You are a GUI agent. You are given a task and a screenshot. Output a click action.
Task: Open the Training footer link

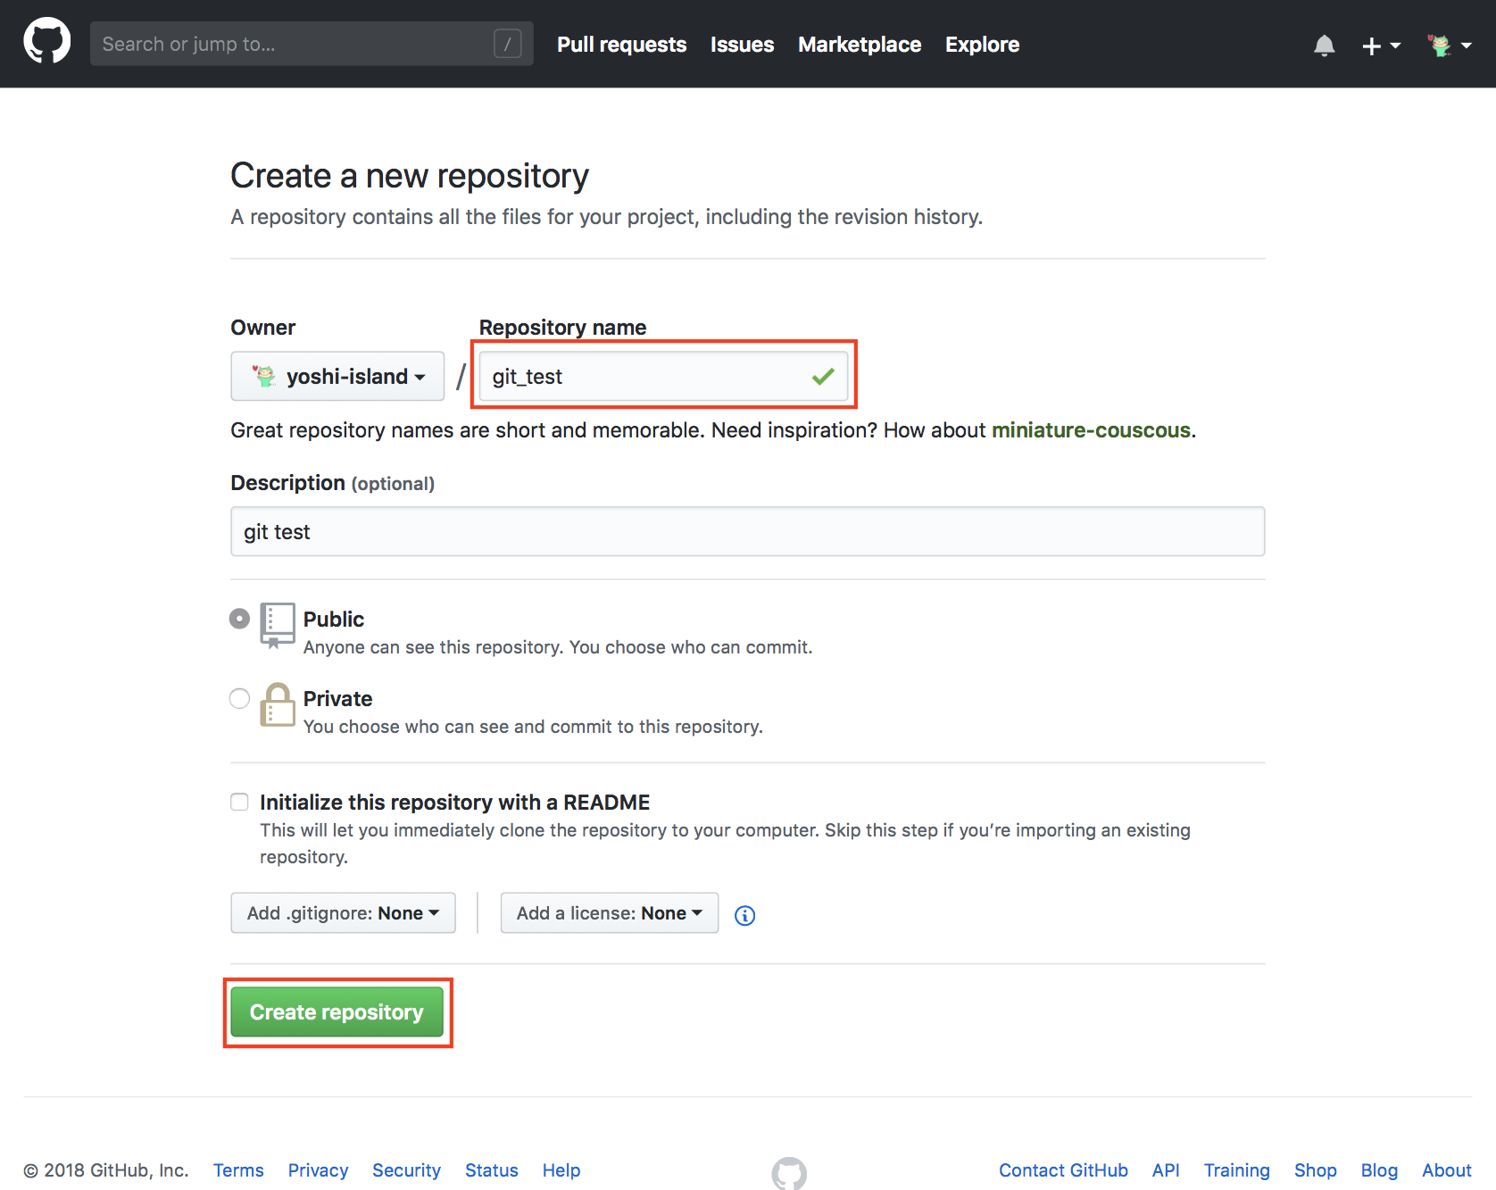pyautogui.click(x=1236, y=1170)
